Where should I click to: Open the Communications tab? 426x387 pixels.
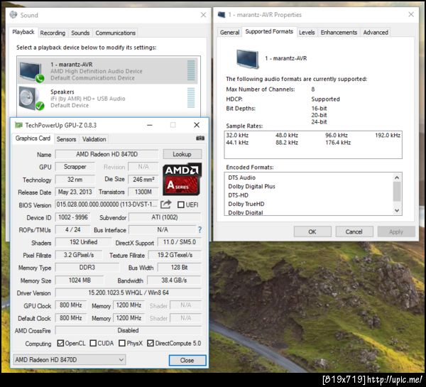click(115, 33)
